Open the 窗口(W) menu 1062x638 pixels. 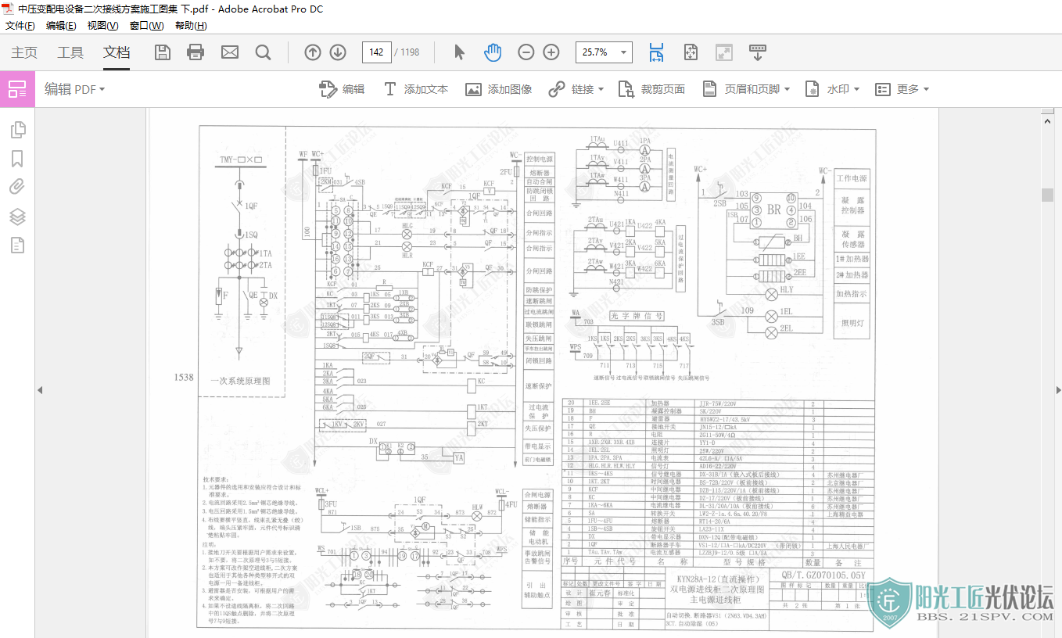(x=146, y=26)
